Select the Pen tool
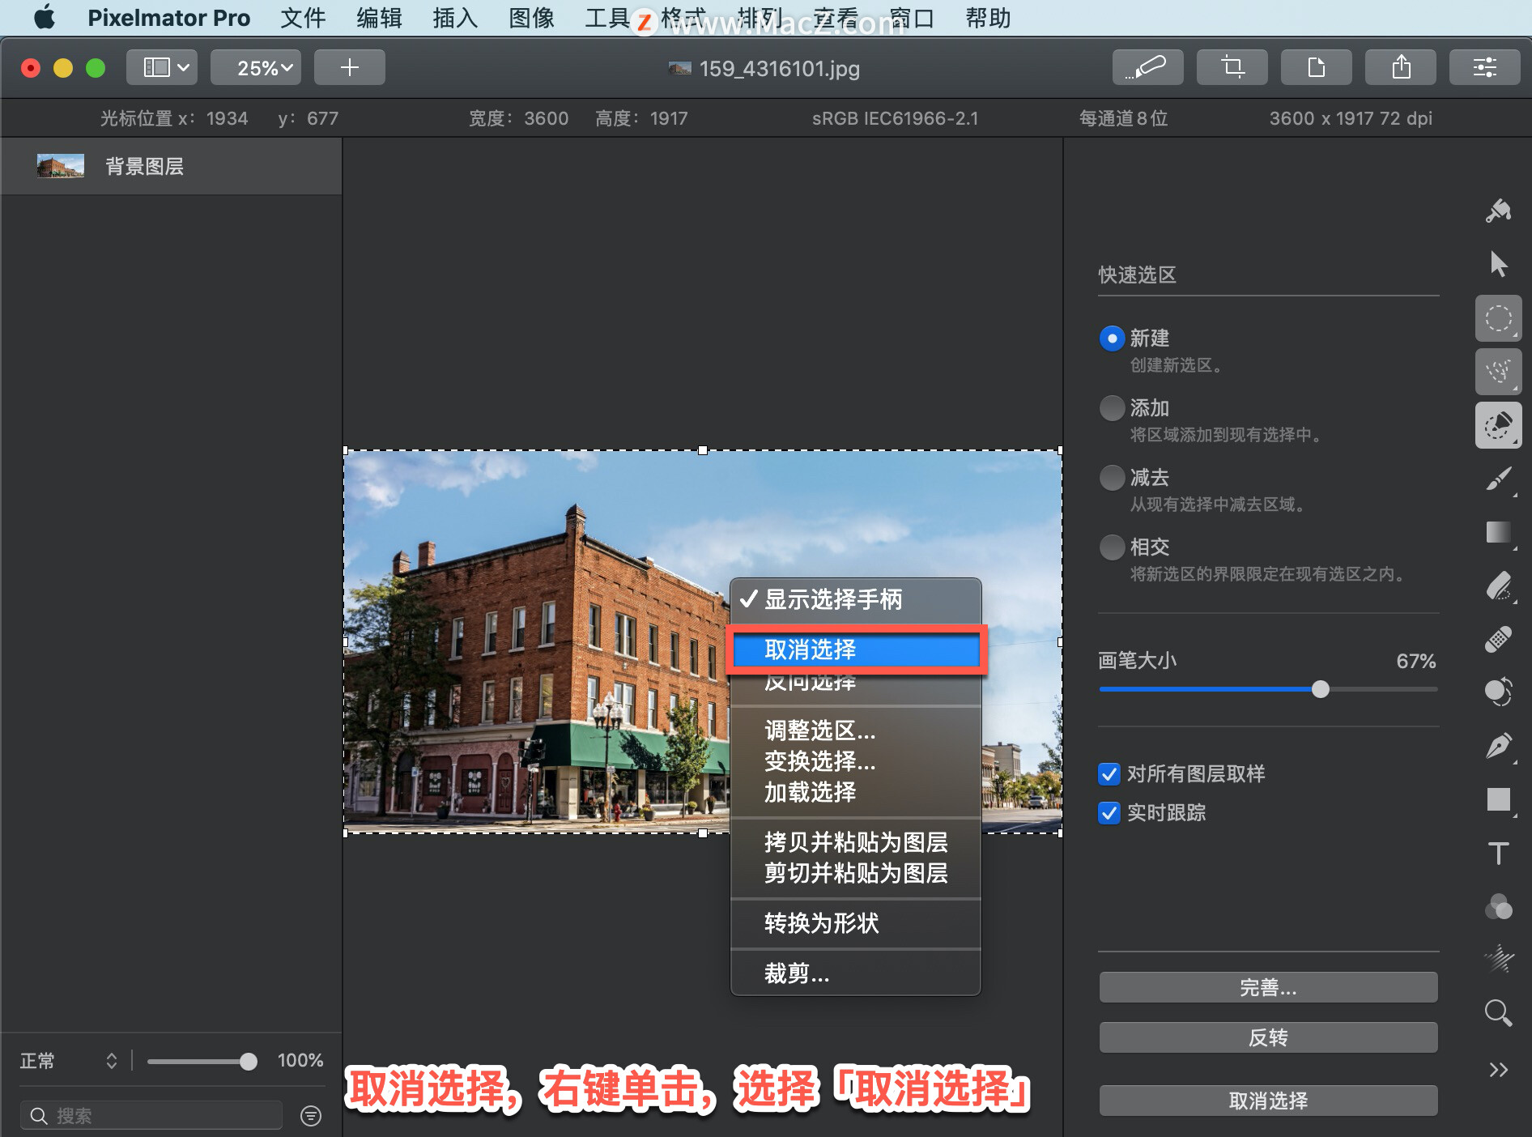 pos(1498,745)
